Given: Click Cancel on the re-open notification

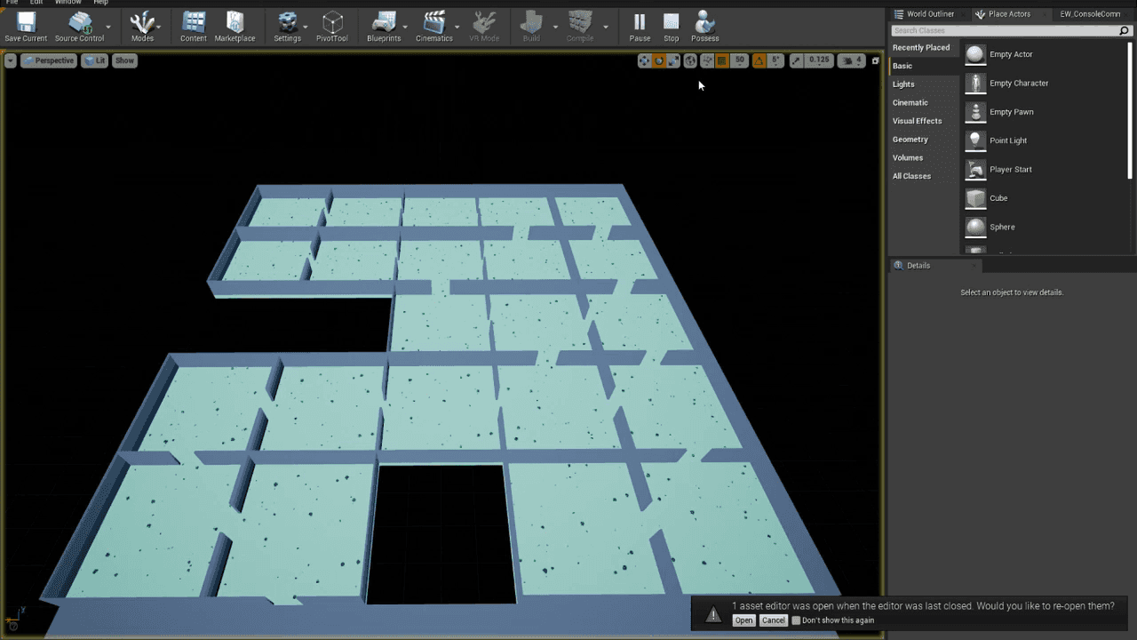Looking at the screenshot, I should [773, 620].
